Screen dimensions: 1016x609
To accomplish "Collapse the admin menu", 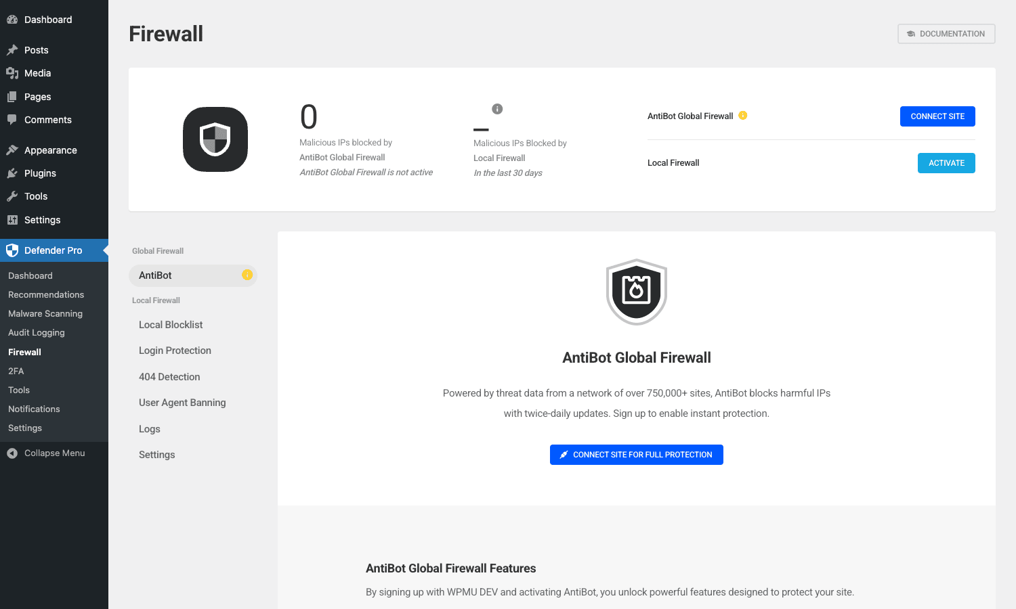I will click(54, 453).
